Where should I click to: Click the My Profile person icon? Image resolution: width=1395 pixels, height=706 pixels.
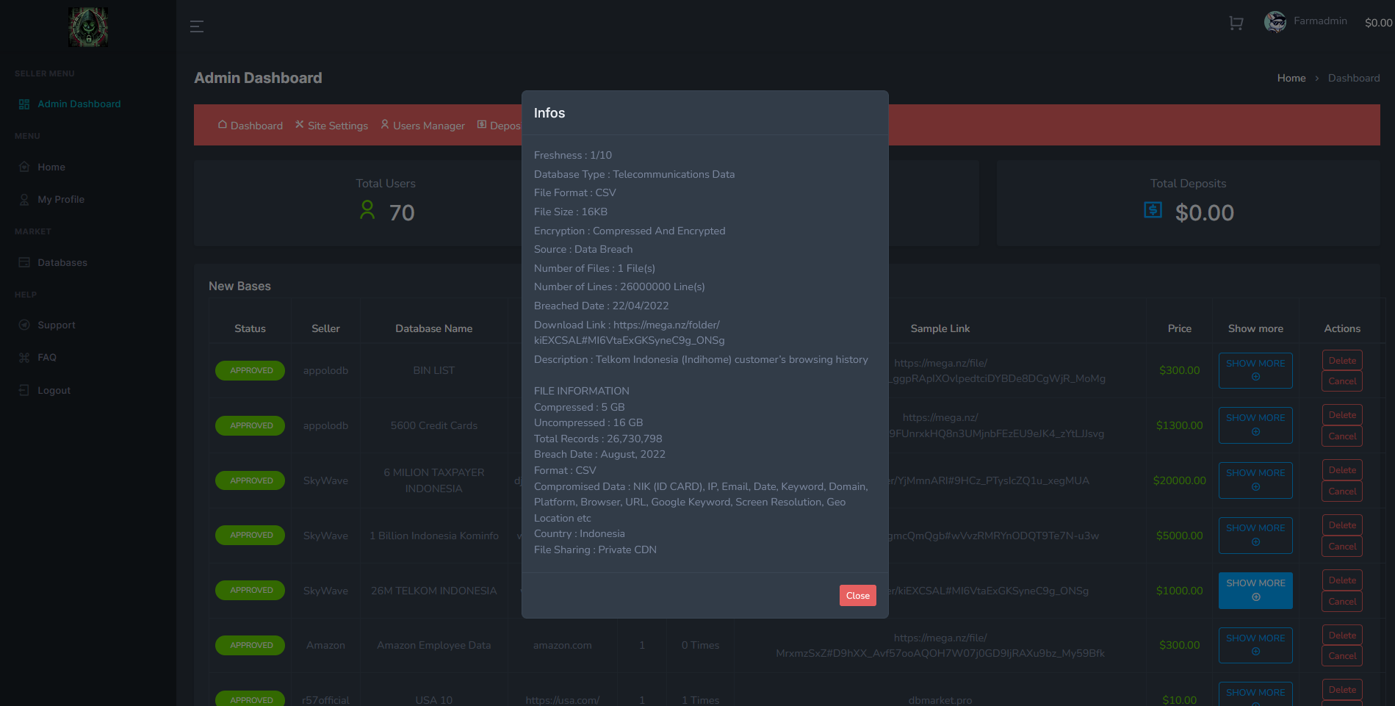24,200
